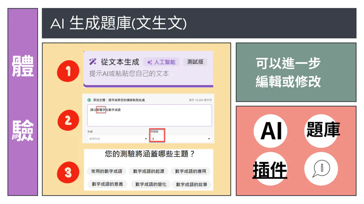Click the AI circle icon
This screenshot has width=364, height=204.
(271, 131)
